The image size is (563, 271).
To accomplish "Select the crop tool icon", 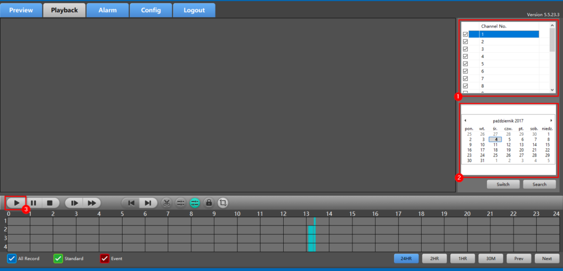I will 223,203.
